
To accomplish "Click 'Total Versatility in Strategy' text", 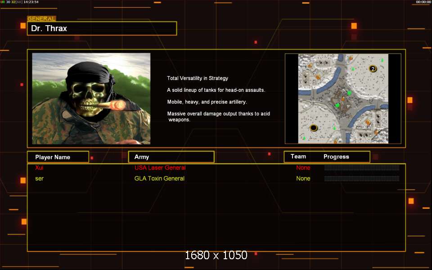I will (198, 78).
